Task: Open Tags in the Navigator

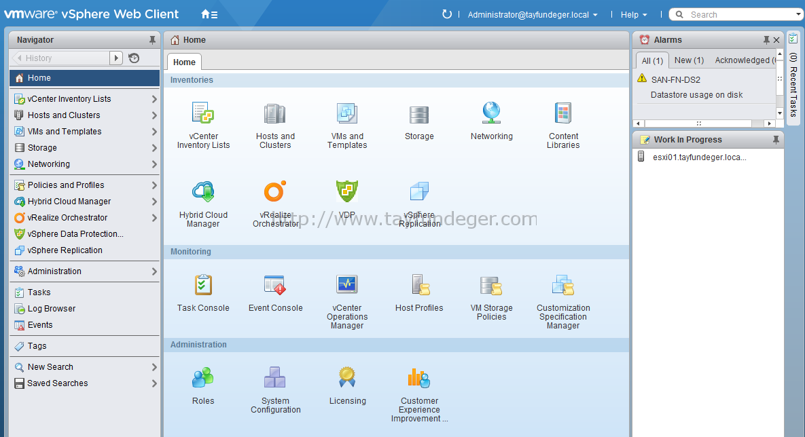Action: coord(84,346)
